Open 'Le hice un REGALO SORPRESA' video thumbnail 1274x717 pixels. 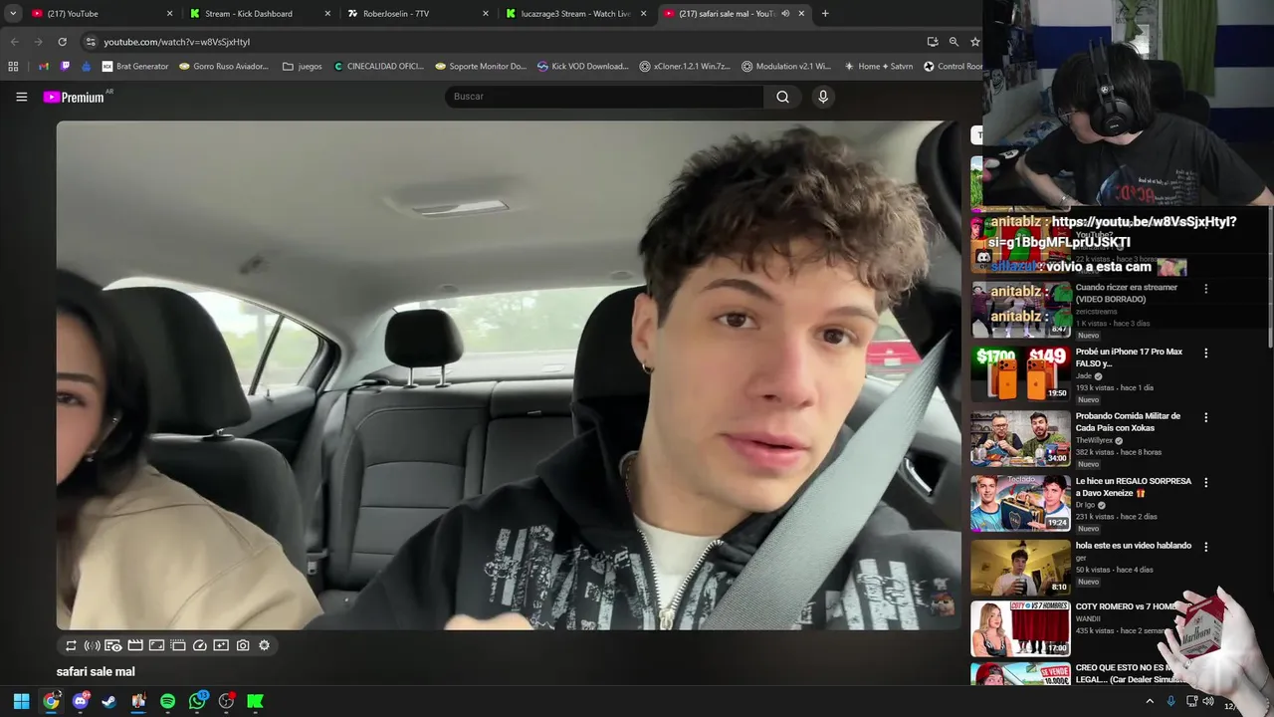[1020, 503]
